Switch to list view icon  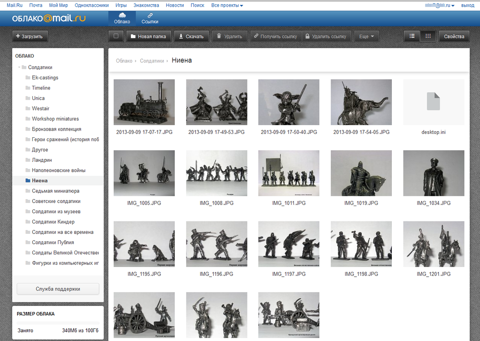coord(412,36)
